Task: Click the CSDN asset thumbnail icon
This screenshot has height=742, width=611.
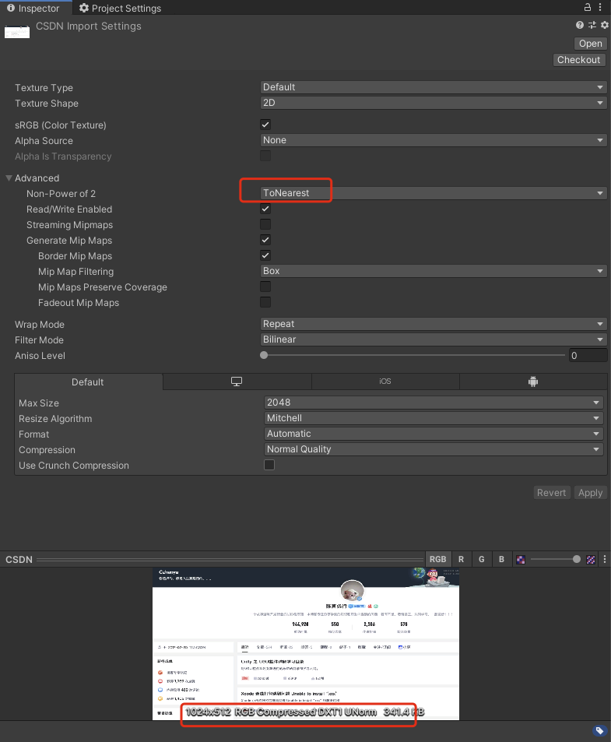Action: pyautogui.click(x=17, y=32)
